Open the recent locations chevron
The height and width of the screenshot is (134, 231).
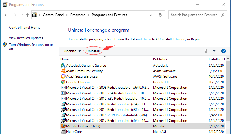(x=21, y=15)
